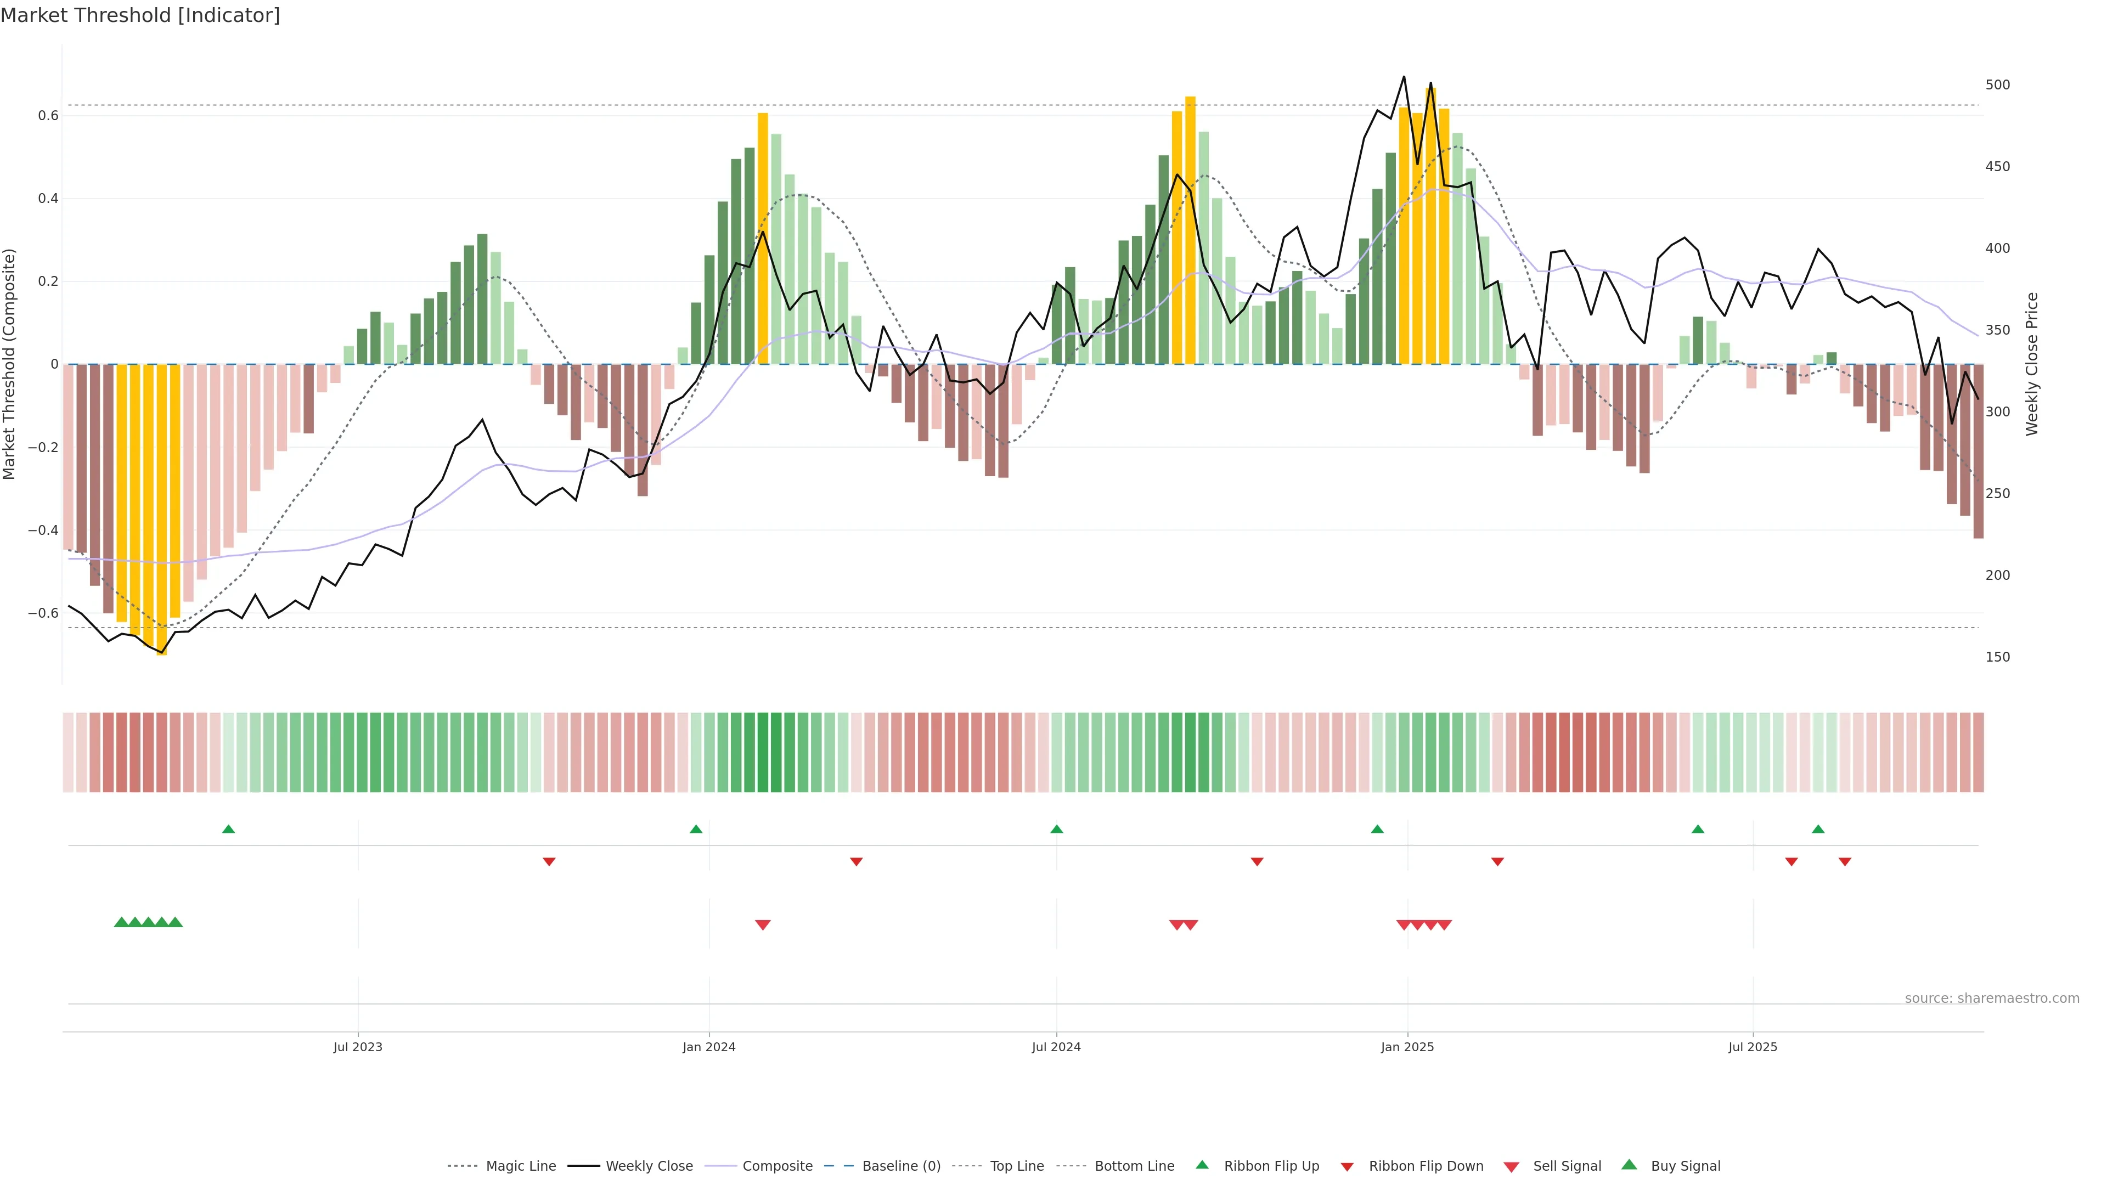Click Ribbon Flip Up legend triangle icon
Image resolution: width=2107 pixels, height=1185 pixels.
tap(1202, 1165)
